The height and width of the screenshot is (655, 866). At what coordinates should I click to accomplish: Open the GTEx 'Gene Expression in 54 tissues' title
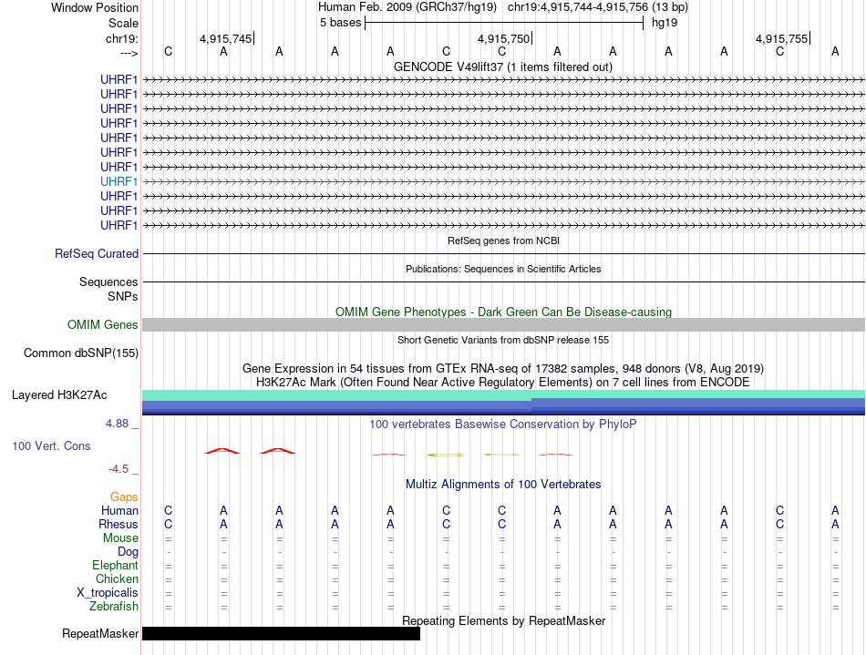(x=503, y=368)
